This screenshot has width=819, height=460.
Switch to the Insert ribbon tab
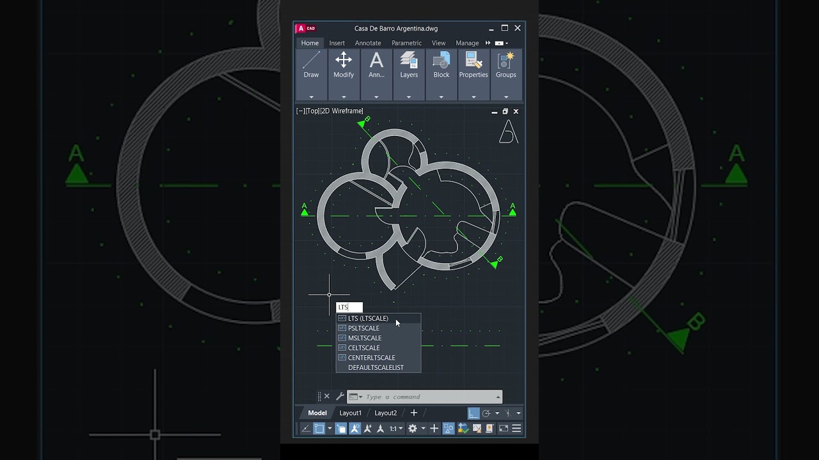[x=337, y=43]
